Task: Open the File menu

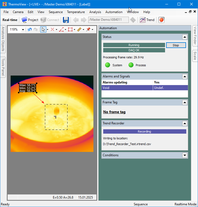Action: (6, 12)
